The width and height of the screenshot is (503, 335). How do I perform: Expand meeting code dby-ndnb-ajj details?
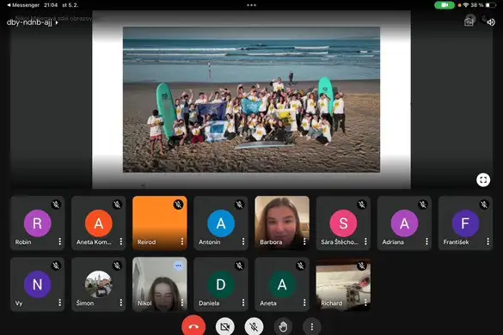(x=33, y=22)
